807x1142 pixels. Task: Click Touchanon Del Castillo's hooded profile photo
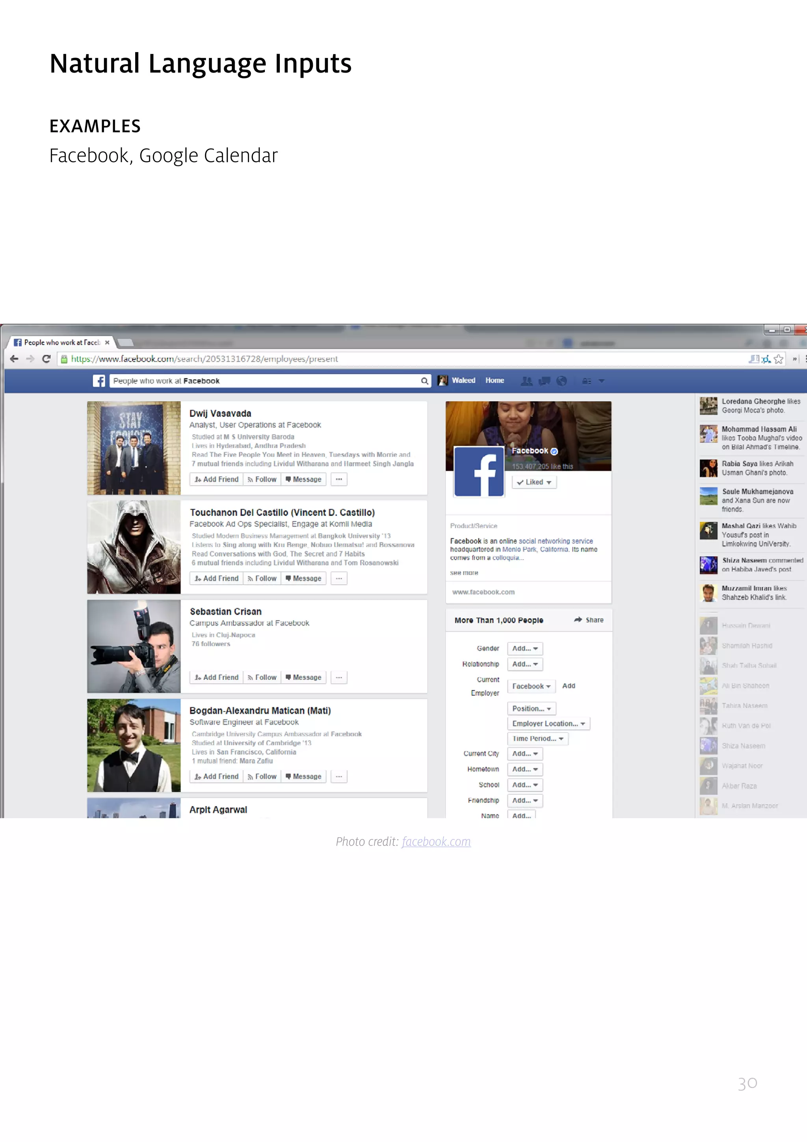coord(134,547)
